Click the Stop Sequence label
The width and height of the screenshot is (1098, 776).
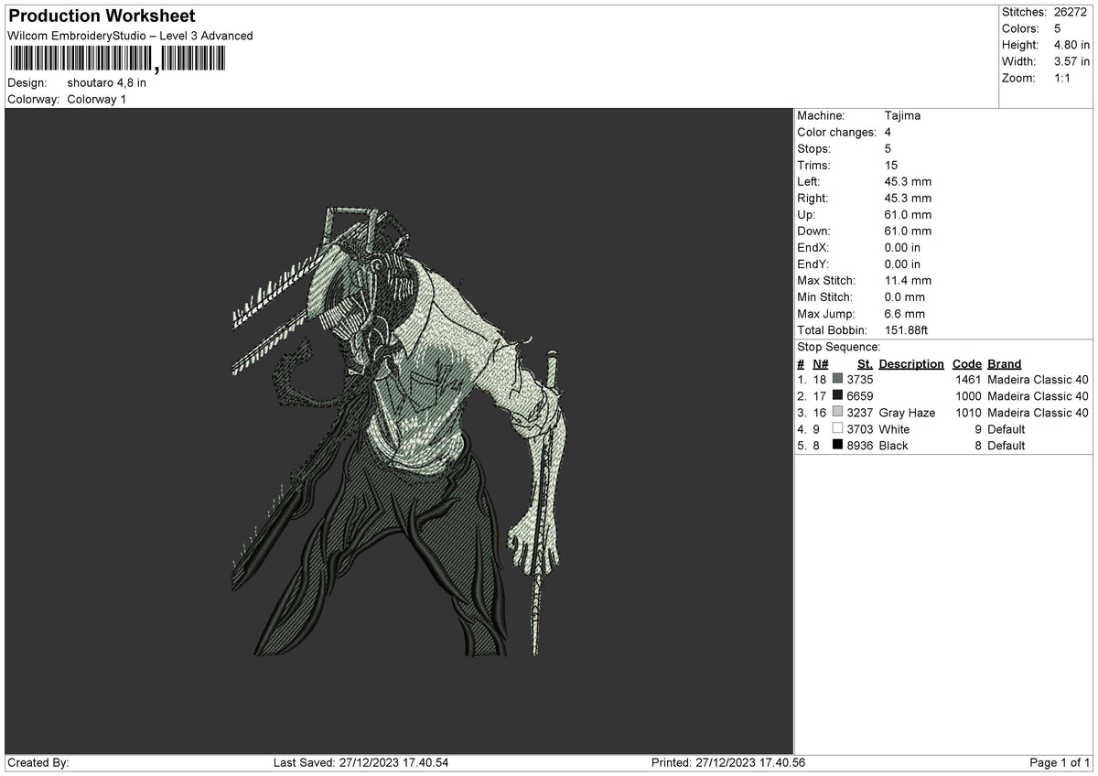coord(839,348)
